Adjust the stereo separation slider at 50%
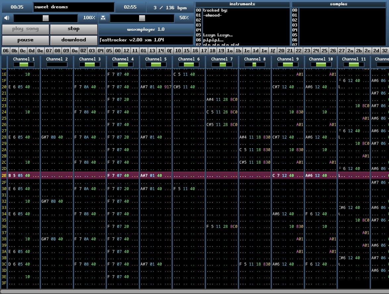This screenshot has height=294, width=389. click(142, 18)
